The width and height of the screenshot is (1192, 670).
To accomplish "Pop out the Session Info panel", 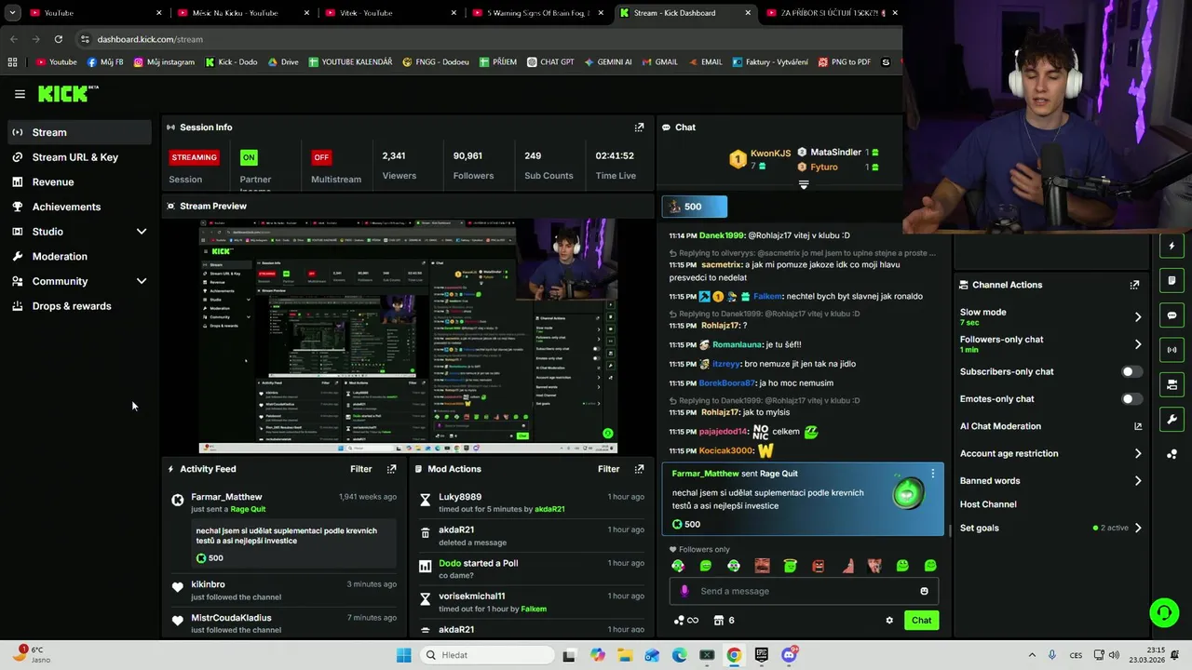I will point(639,127).
